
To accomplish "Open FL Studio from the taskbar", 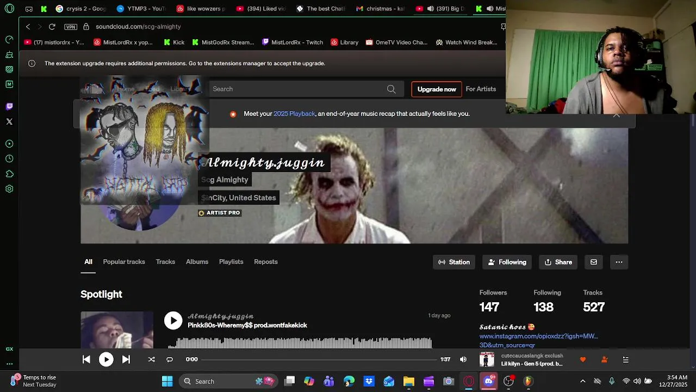I will 528,381.
